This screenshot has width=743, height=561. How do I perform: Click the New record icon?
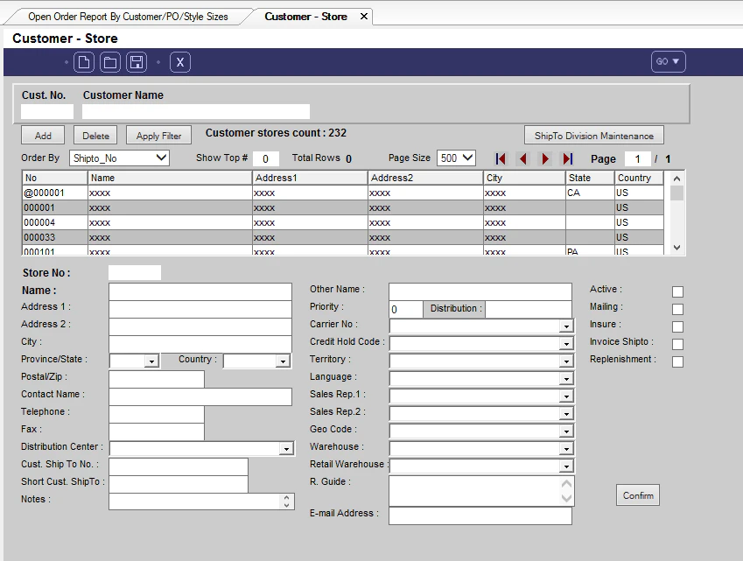tap(84, 62)
